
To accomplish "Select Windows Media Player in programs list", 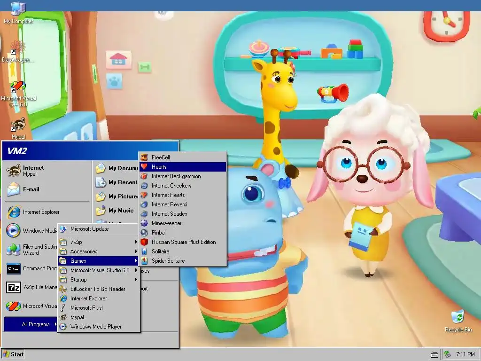I will pyautogui.click(x=99, y=327).
